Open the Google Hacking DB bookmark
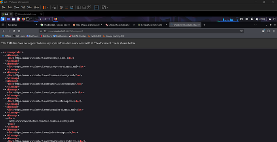This screenshot has width=277, height=142. point(113,36)
